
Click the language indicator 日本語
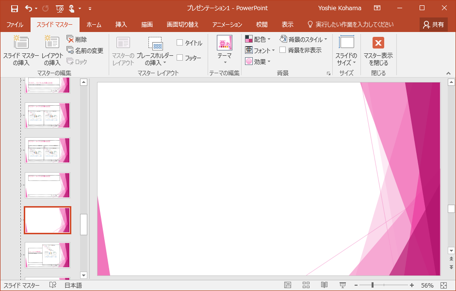[x=73, y=286]
